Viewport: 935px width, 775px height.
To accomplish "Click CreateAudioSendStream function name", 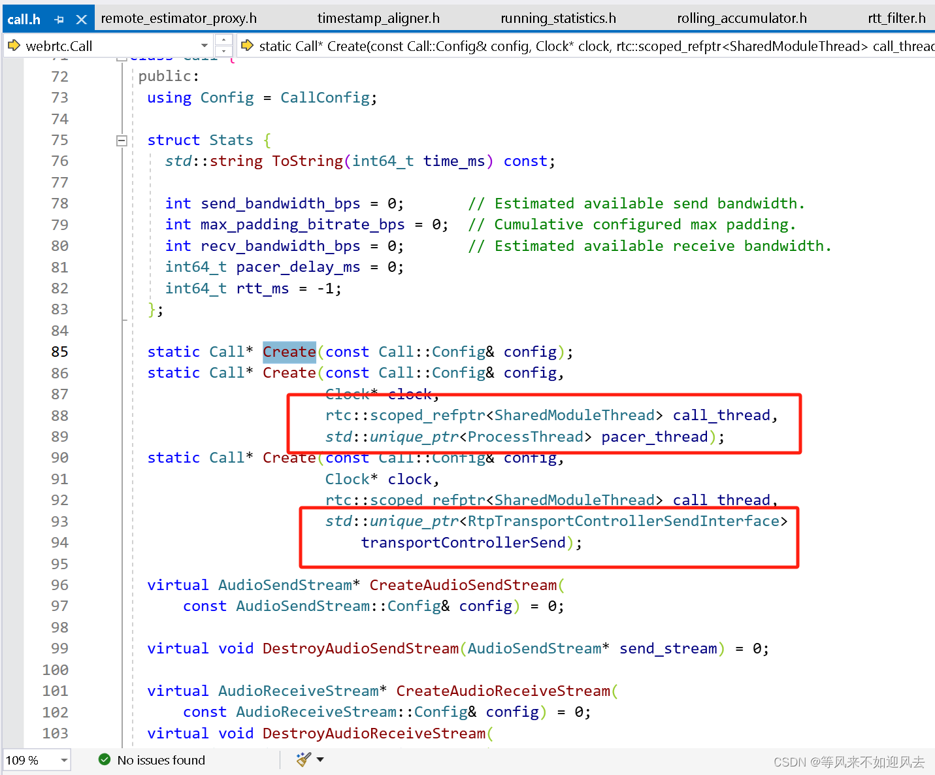I will coord(463,585).
